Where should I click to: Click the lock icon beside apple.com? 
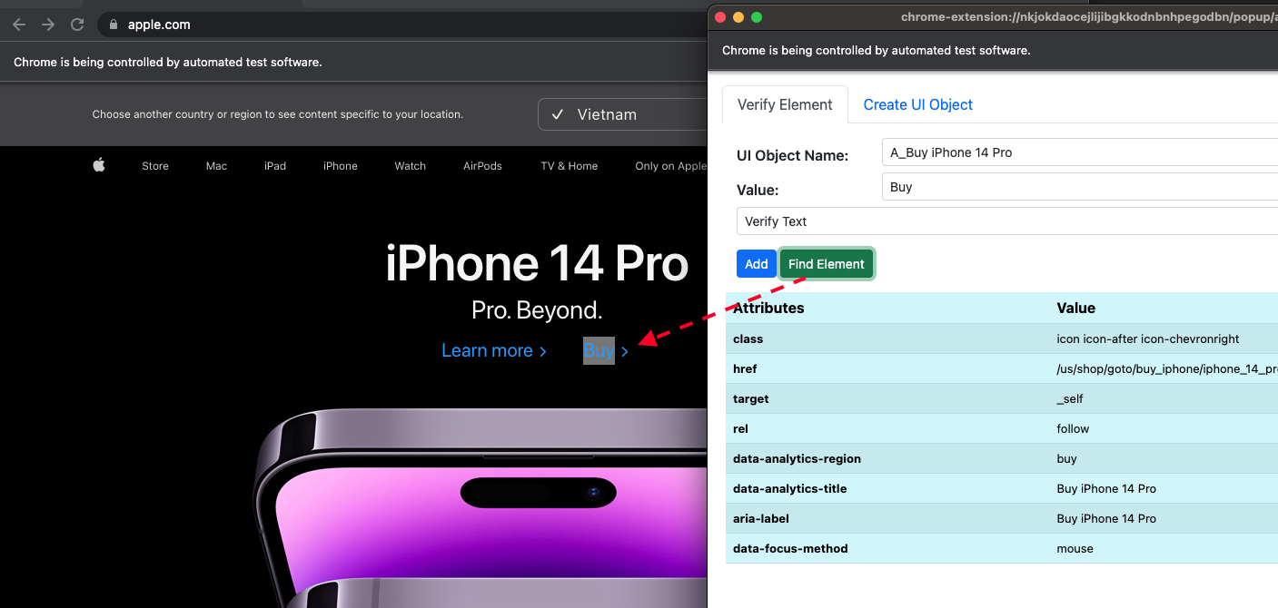click(x=114, y=25)
